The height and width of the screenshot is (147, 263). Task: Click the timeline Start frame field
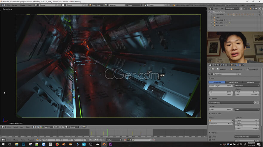[50, 140]
